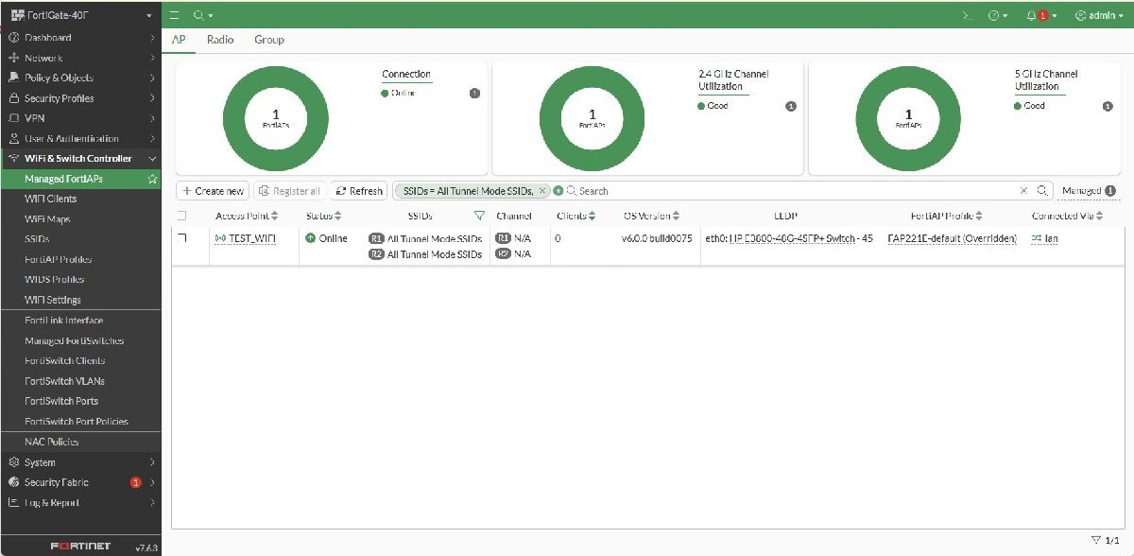Select the TEST_WIFI row checkbox

point(182,238)
